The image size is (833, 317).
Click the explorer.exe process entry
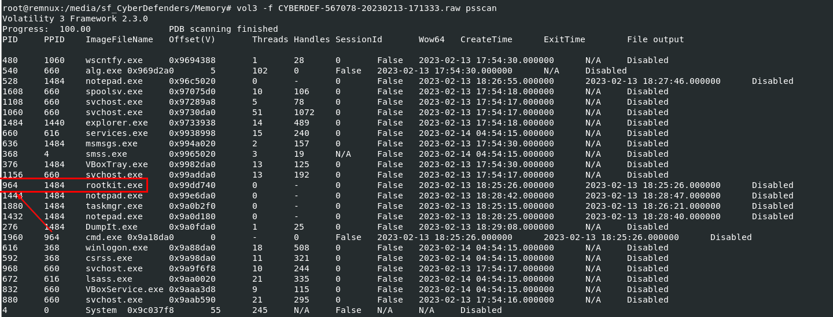click(x=116, y=123)
